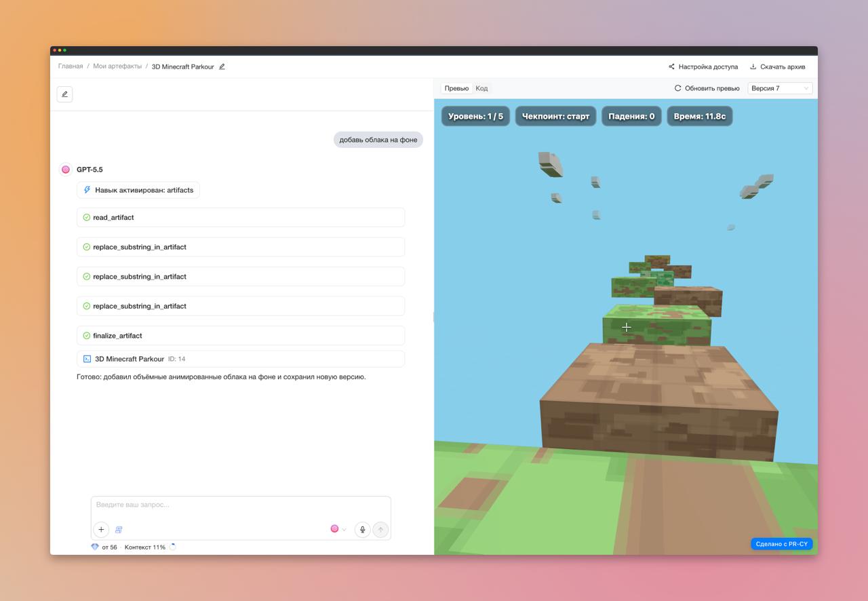Click the green check icon next to finalize_artifact
Screen dimensions: 868x601
pos(86,335)
